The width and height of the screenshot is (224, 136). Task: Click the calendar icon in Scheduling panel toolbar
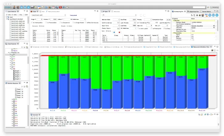pyautogui.click(x=206, y=15)
